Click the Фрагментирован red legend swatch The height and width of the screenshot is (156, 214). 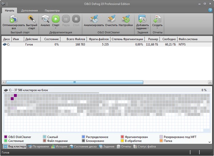tap(122, 136)
